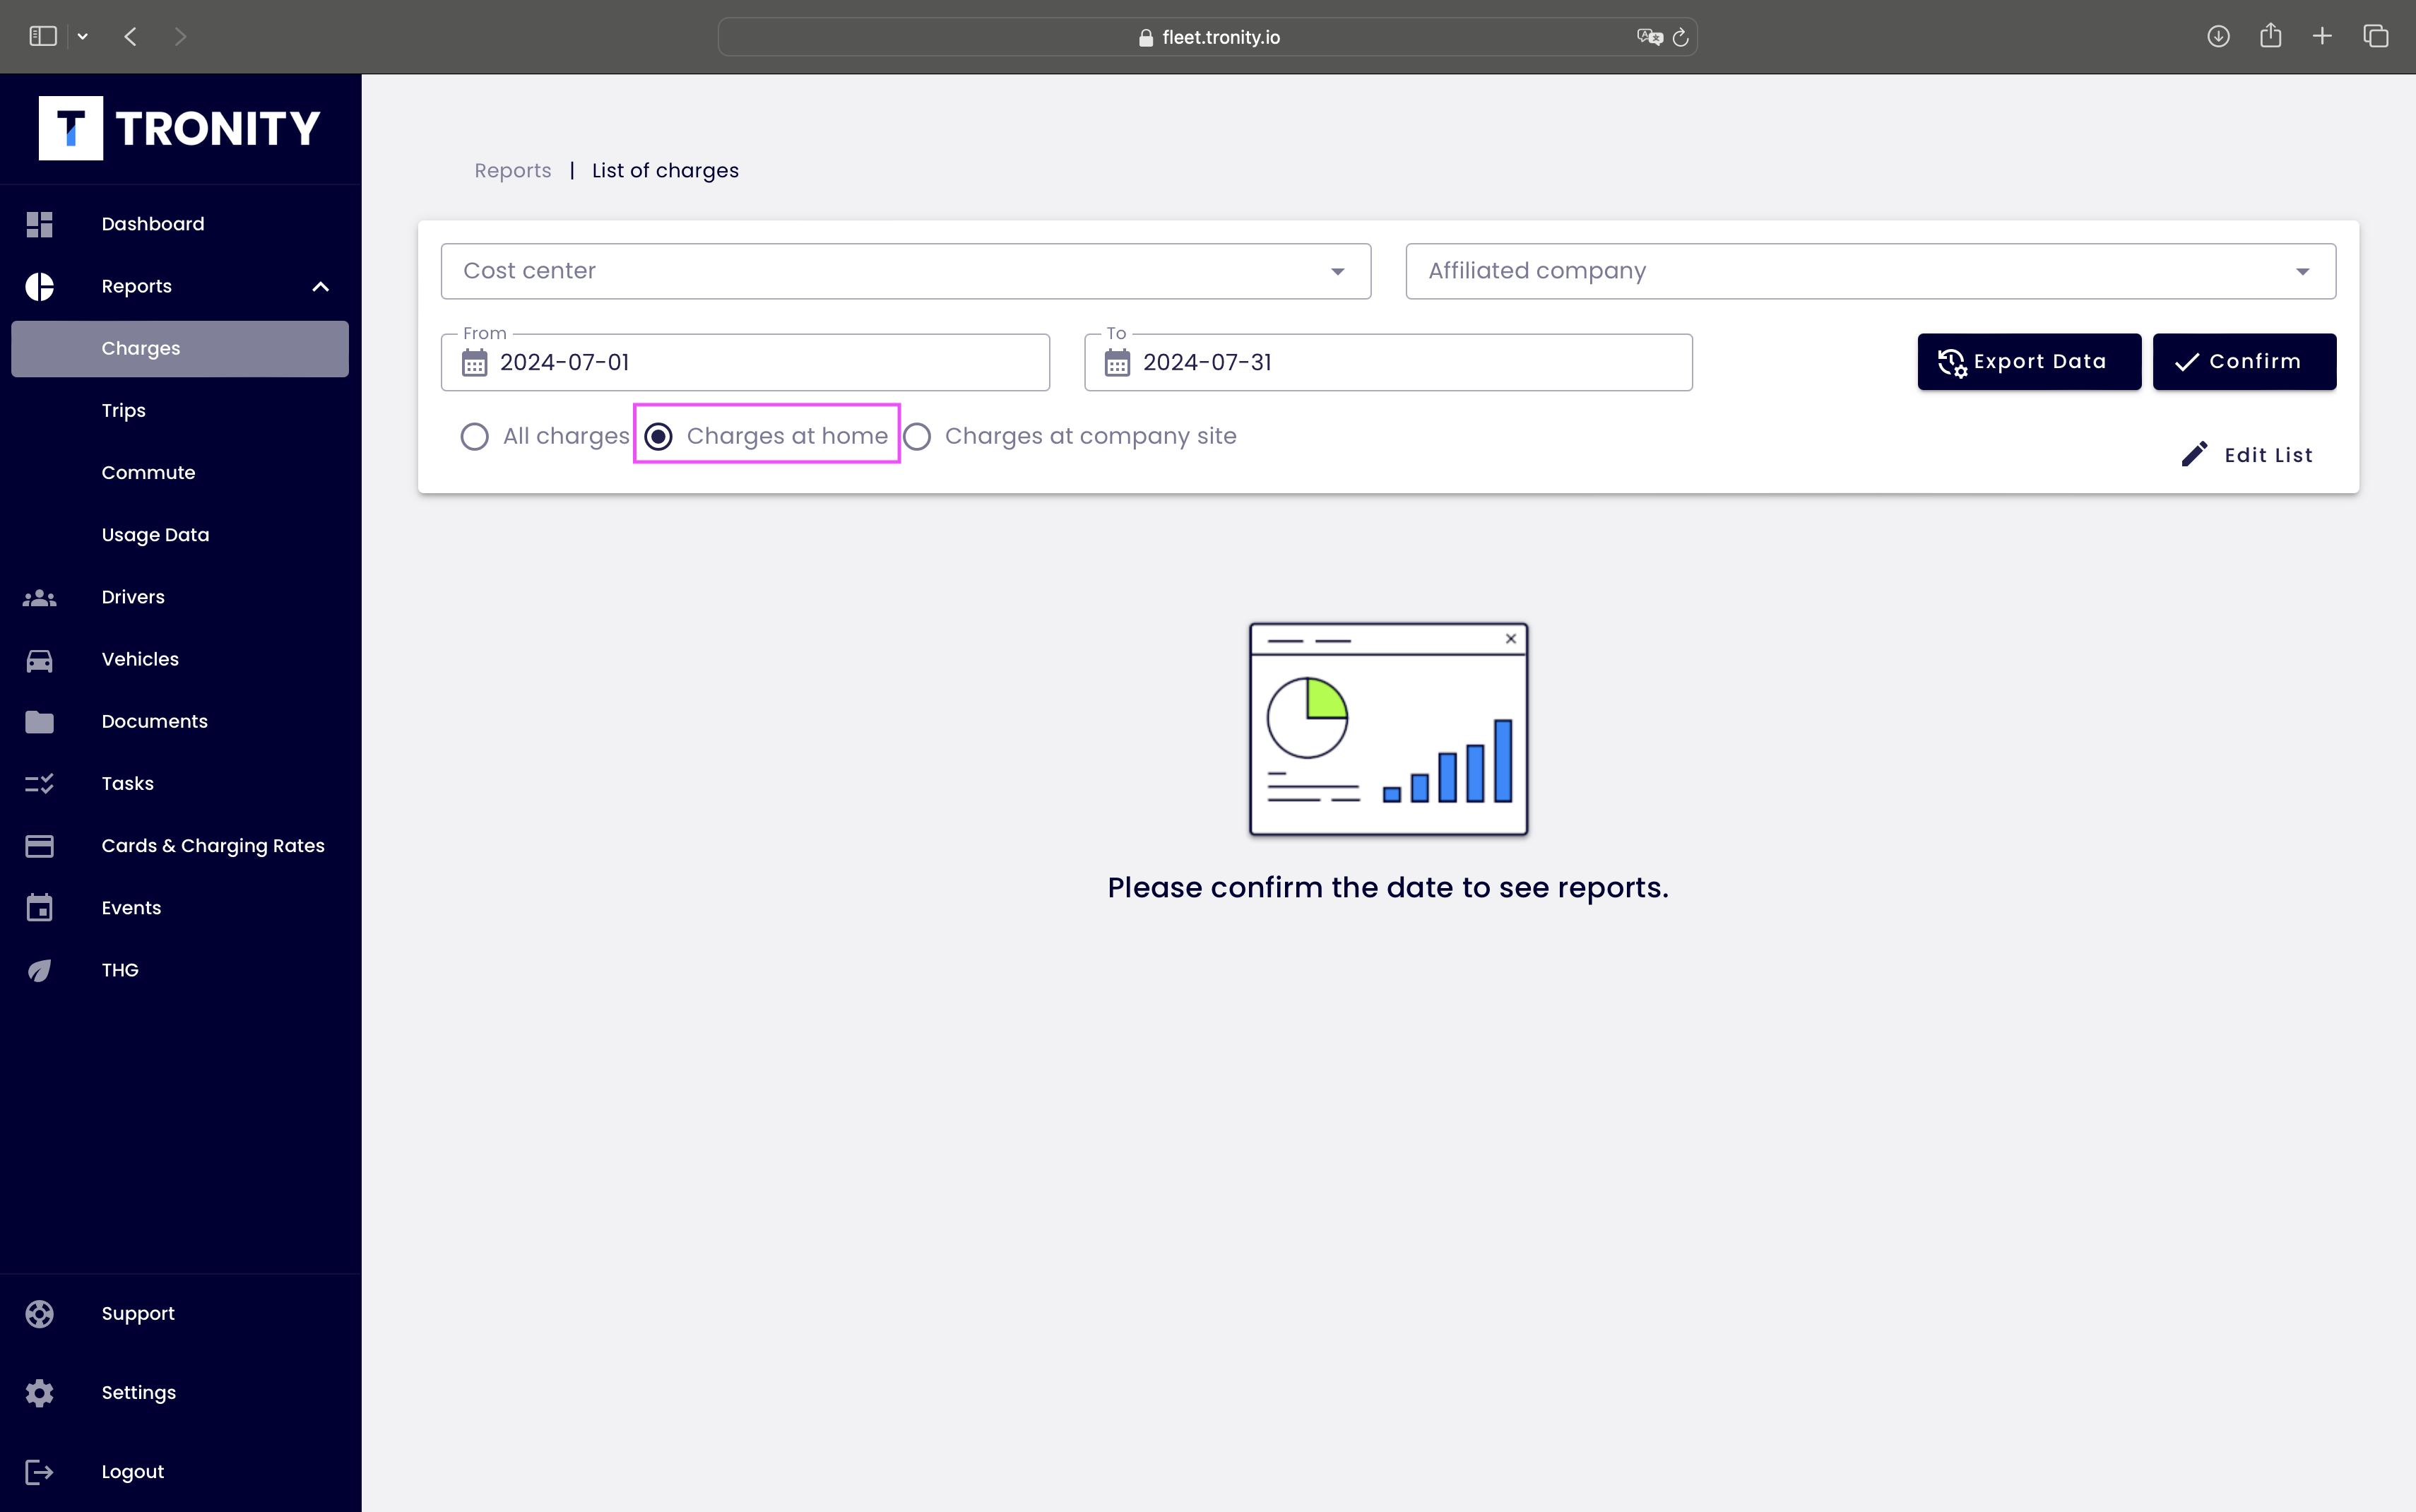Click the Safari share icon
This screenshot has height=1512, width=2416.
[x=2270, y=36]
